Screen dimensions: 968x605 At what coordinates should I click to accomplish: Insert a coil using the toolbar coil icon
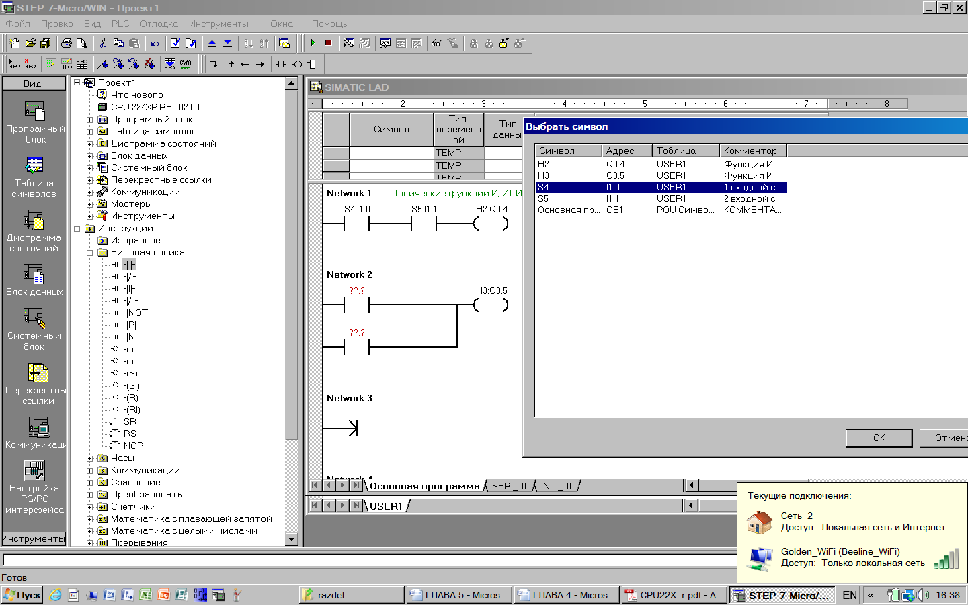click(x=296, y=64)
